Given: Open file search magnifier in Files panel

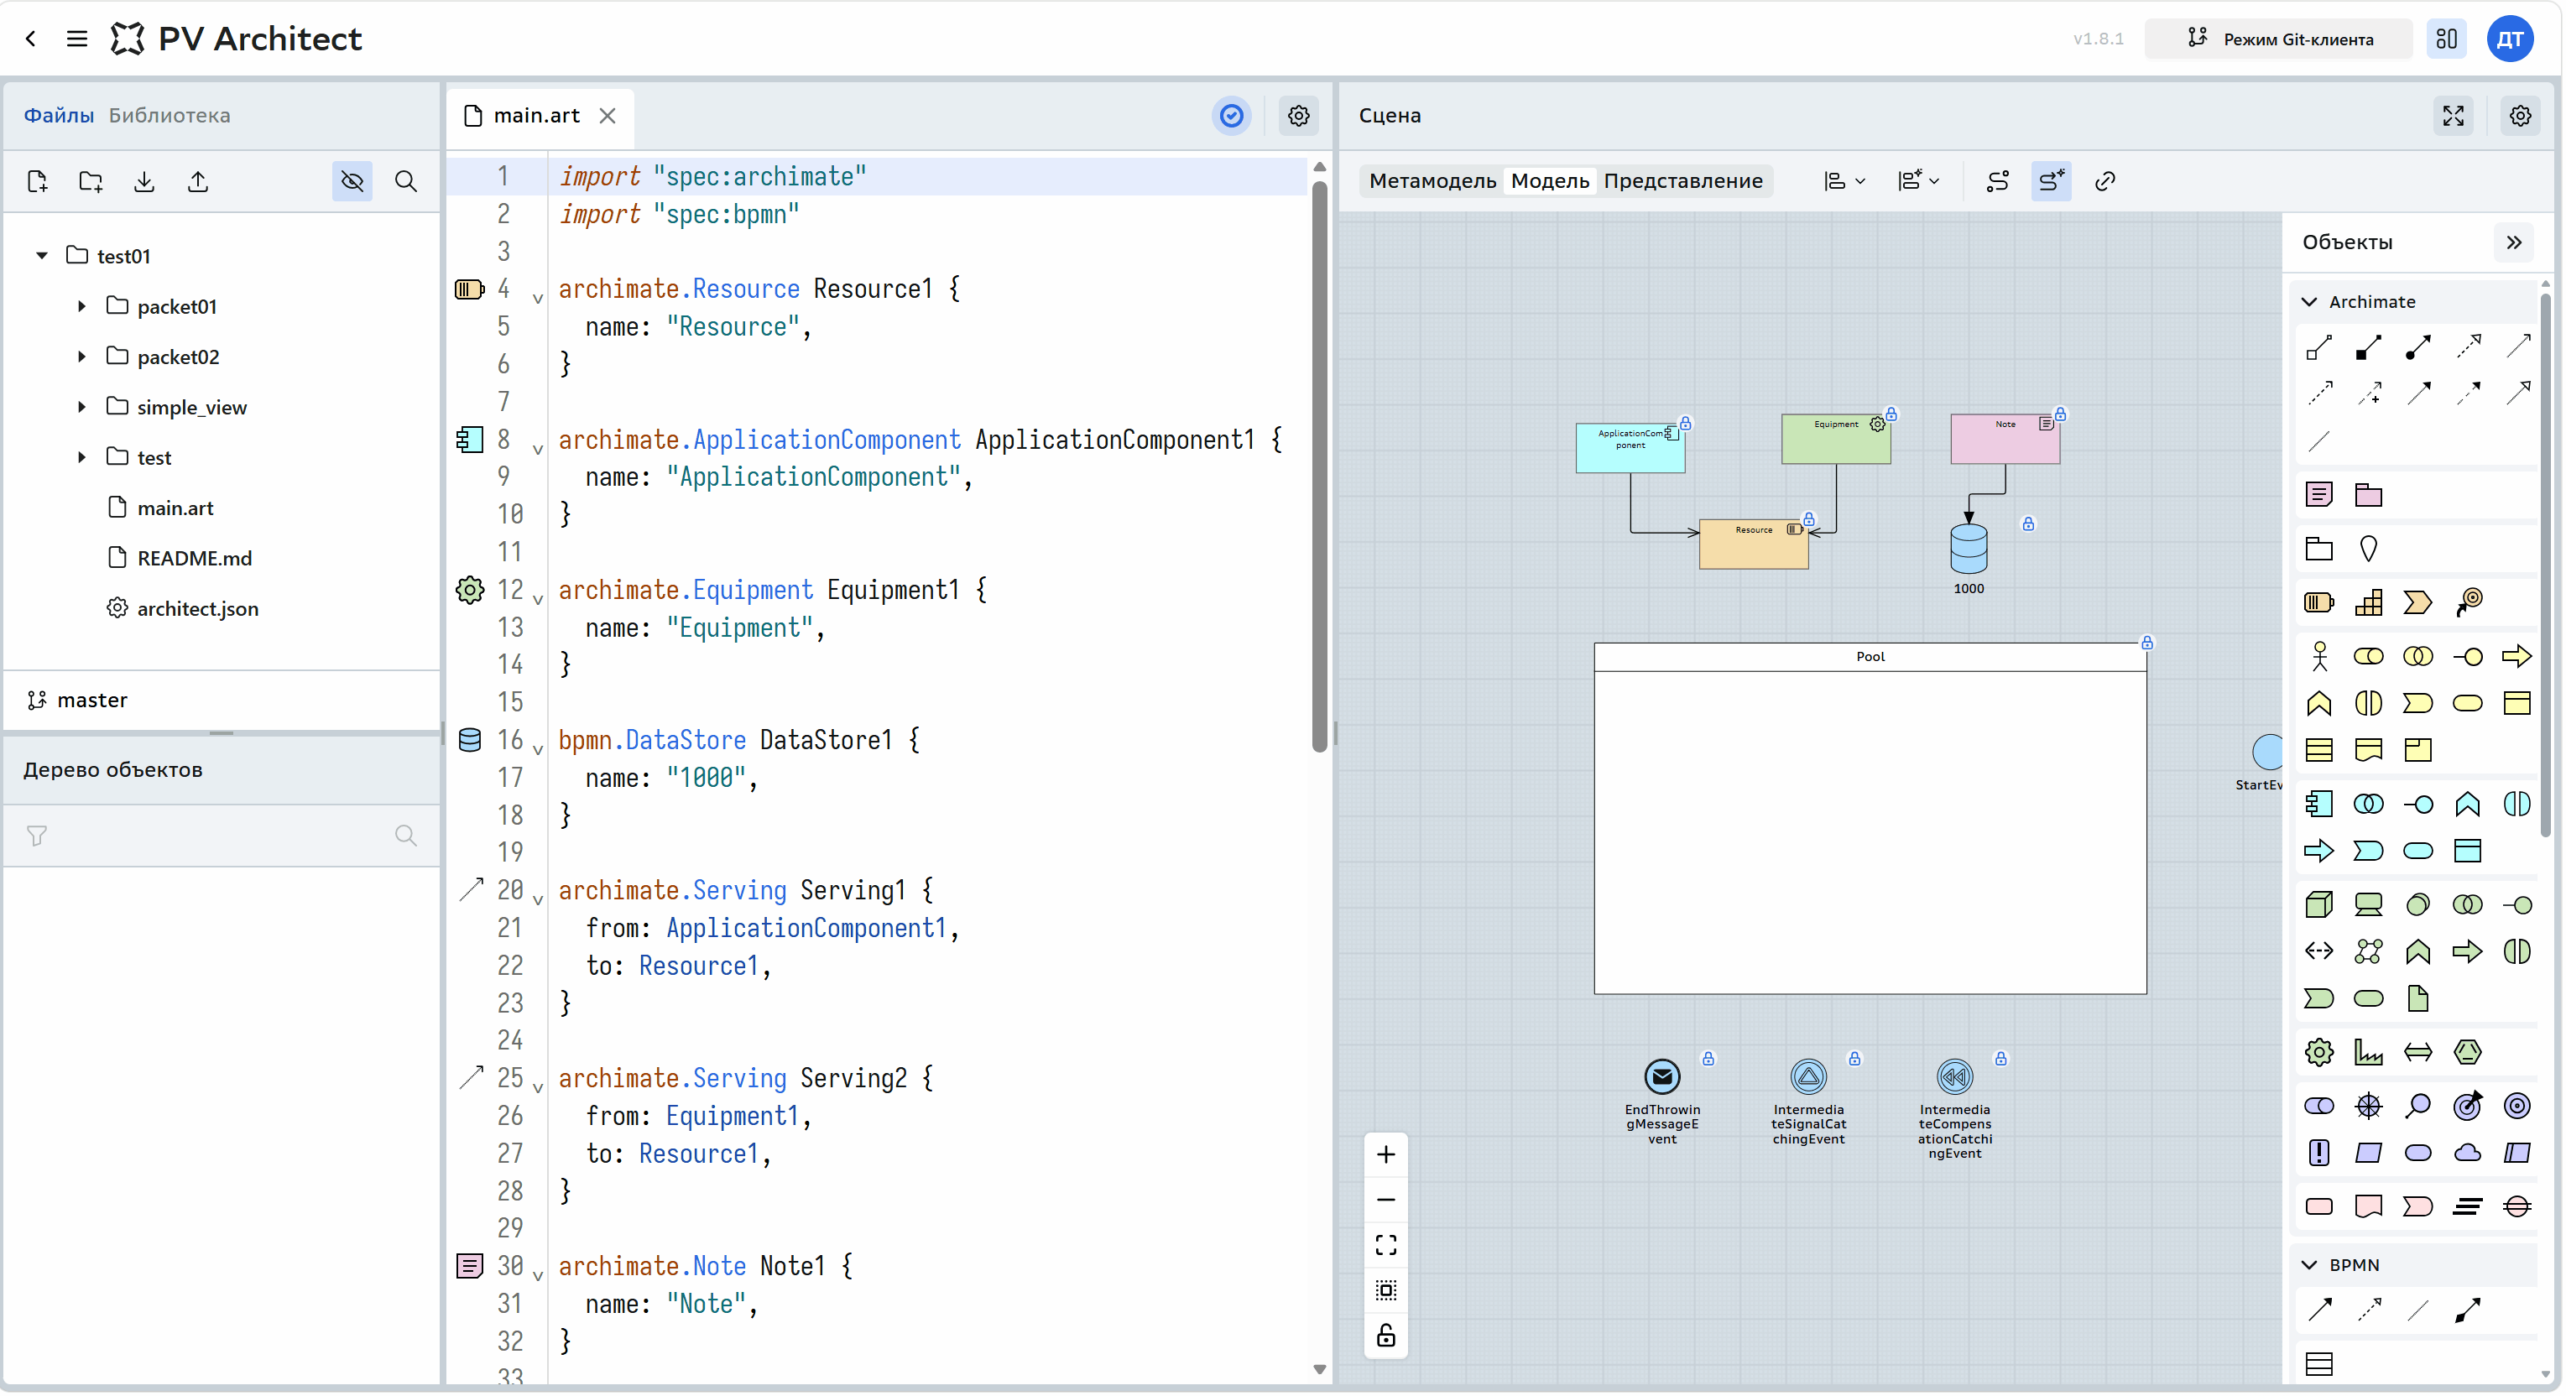Looking at the screenshot, I should point(405,181).
